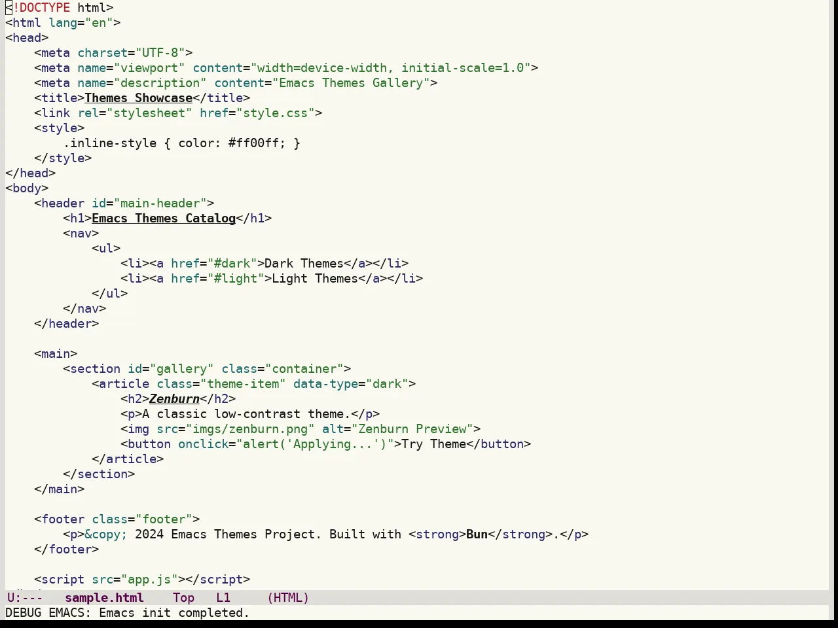The width and height of the screenshot is (838, 628).
Task: Click the Top position indicator in mode line
Action: click(183, 598)
